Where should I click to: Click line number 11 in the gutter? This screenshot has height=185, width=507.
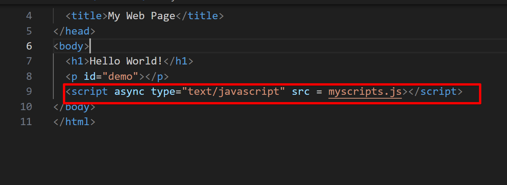(26, 122)
